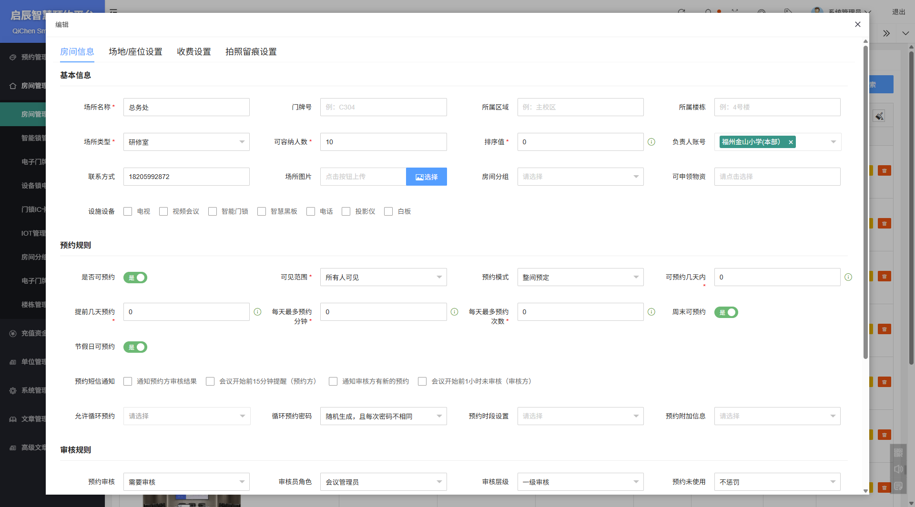Click the 充值资金 yen icon in sidebar
This screenshot has height=507, width=915.
tap(13, 333)
